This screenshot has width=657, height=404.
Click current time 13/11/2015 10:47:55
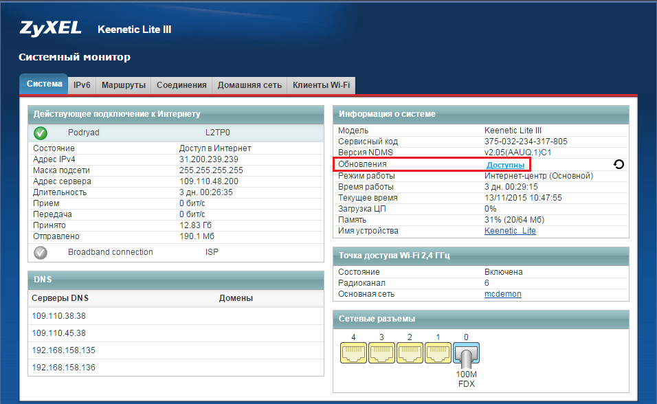coord(524,198)
